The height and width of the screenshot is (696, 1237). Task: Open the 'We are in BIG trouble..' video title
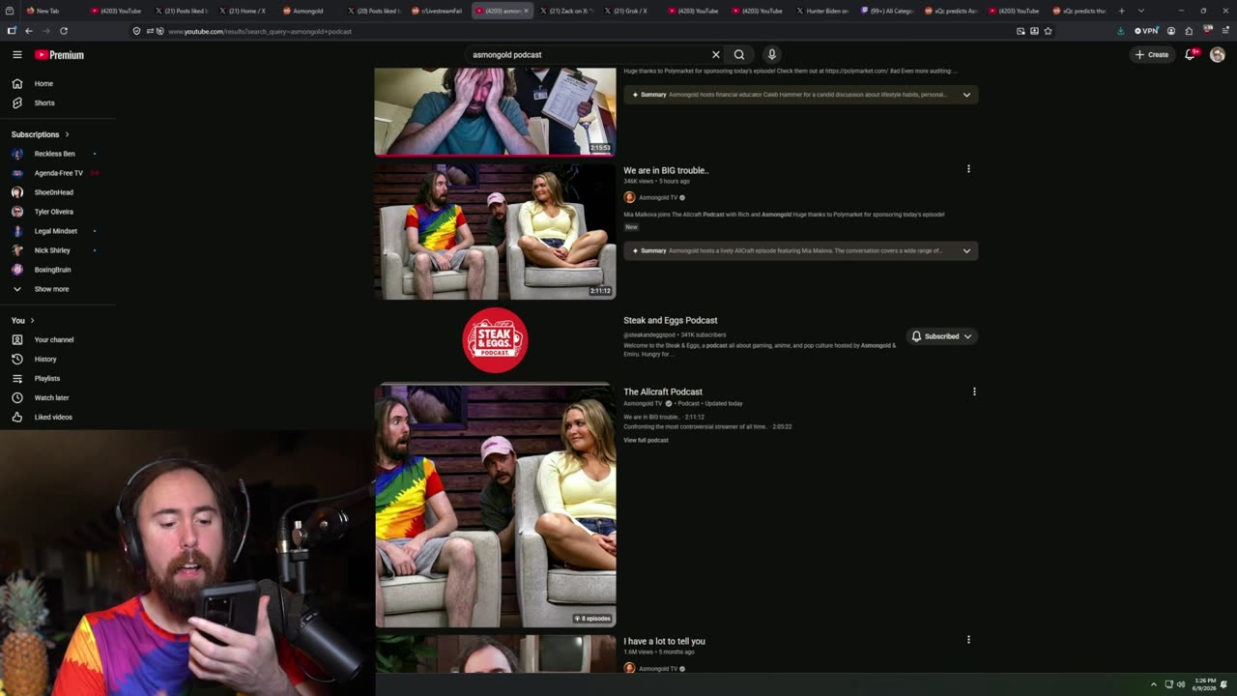(x=666, y=170)
